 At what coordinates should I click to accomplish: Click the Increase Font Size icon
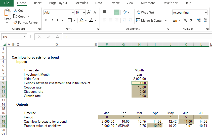point(89,12)
